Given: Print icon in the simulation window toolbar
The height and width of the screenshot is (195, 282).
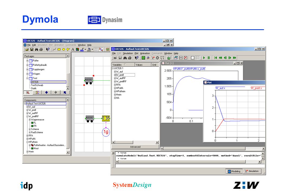Looking at the screenshot, I should (x=130, y=58).
